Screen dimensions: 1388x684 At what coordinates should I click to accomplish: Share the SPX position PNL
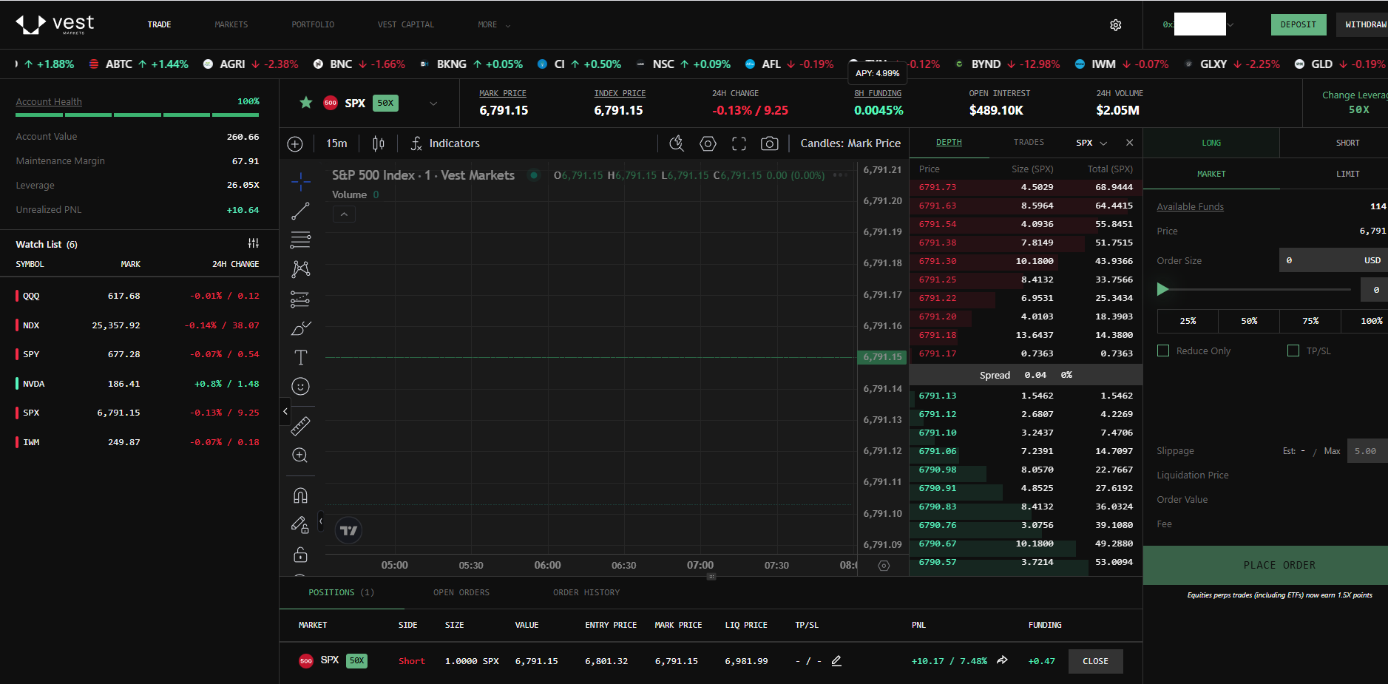pos(1002,660)
